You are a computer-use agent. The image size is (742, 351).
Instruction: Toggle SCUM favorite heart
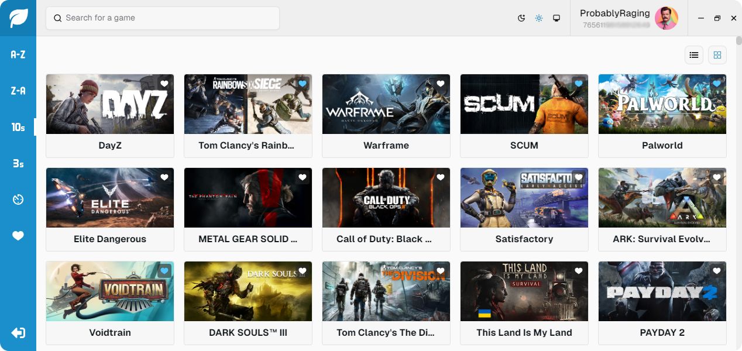[579, 84]
